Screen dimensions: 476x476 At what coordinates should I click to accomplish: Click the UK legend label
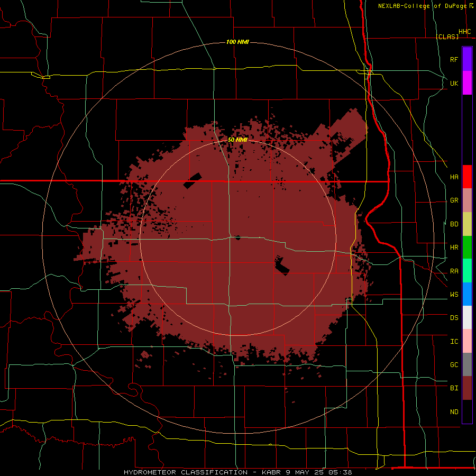click(454, 83)
